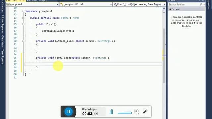Collapse the button1_Click method block
Image resolution: width=212 pixels, height=119 pixels.
tap(23, 41)
